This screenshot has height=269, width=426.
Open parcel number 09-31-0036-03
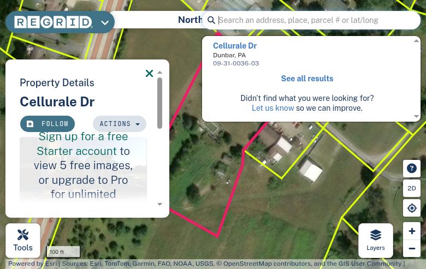[236, 63]
